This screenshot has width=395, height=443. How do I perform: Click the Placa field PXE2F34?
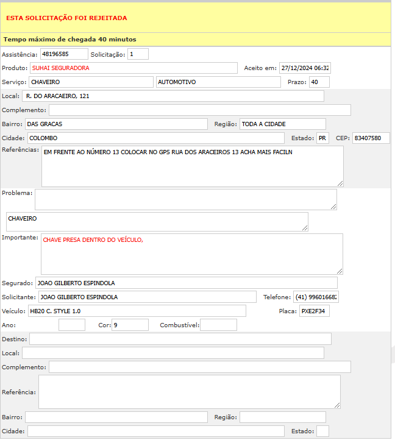pos(314,311)
